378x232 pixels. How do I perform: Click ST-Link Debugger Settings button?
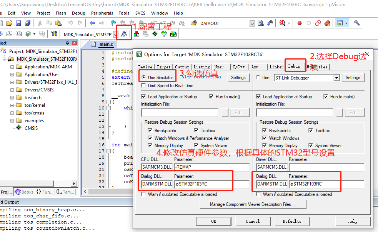pyautogui.click(x=353, y=78)
